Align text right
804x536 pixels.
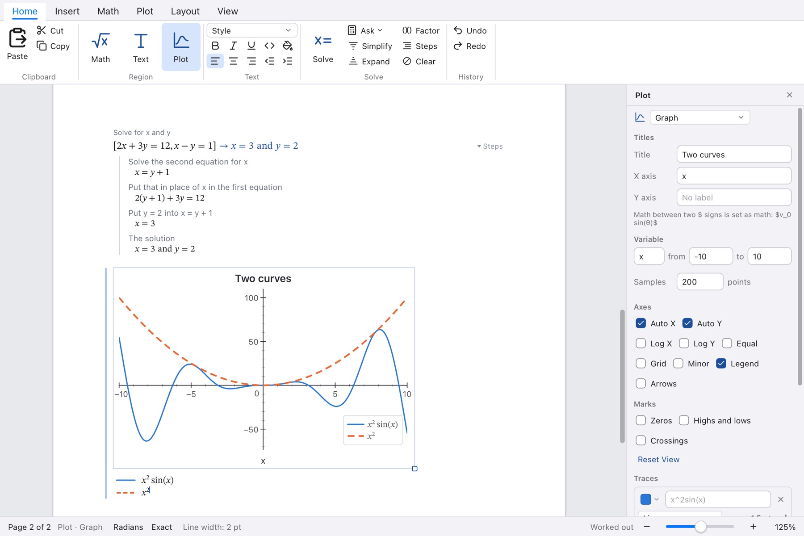[251, 61]
